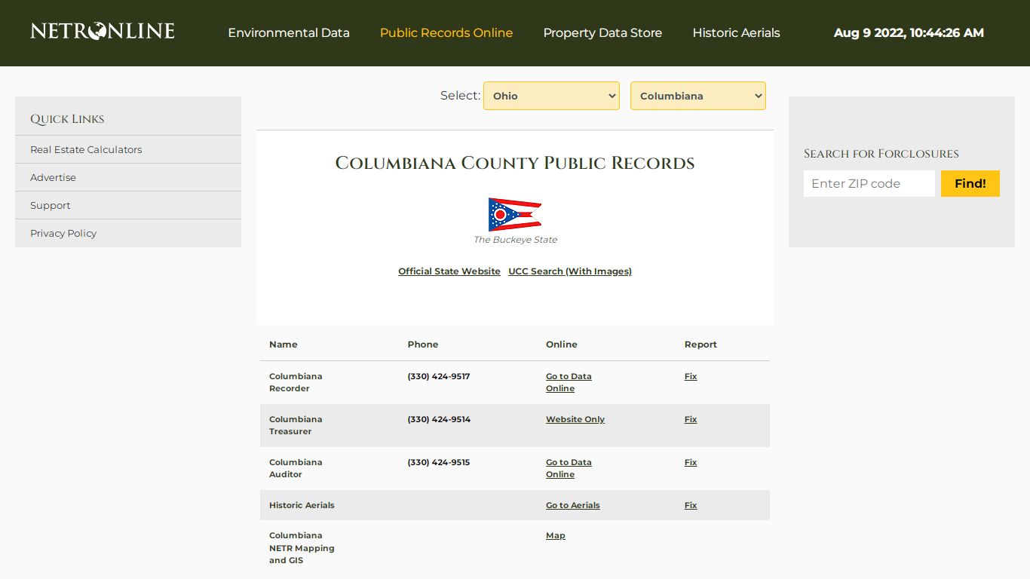Screen dimensions: 1030x579
Task: Open Columbiana Treasurer Website Only link
Action: (x=575, y=419)
